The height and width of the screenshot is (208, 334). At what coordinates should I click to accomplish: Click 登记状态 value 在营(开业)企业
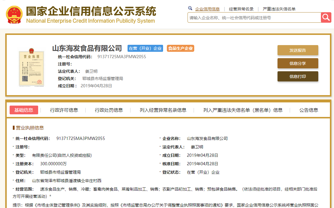(x=203, y=172)
